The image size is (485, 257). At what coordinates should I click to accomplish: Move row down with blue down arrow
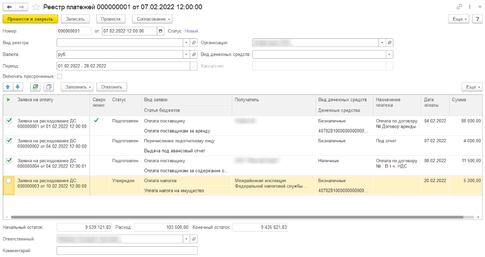click(x=18, y=87)
